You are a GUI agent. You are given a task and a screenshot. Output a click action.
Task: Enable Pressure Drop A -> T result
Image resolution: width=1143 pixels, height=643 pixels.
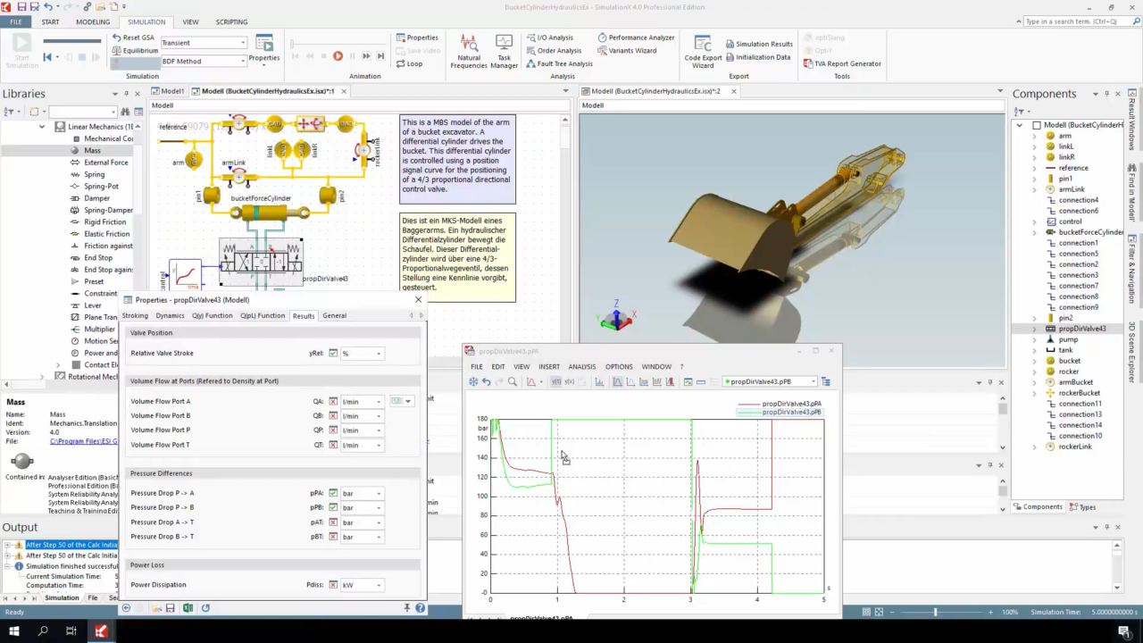pos(333,522)
